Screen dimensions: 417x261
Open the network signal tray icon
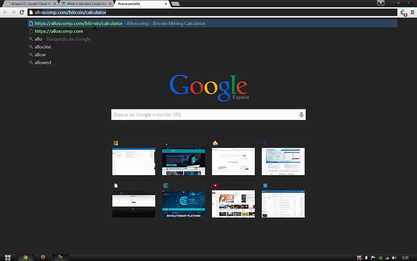point(387,258)
